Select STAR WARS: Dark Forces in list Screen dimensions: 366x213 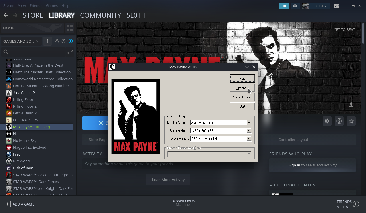(x=36, y=182)
